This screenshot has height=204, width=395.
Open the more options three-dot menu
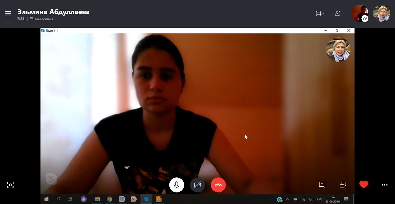(x=384, y=185)
